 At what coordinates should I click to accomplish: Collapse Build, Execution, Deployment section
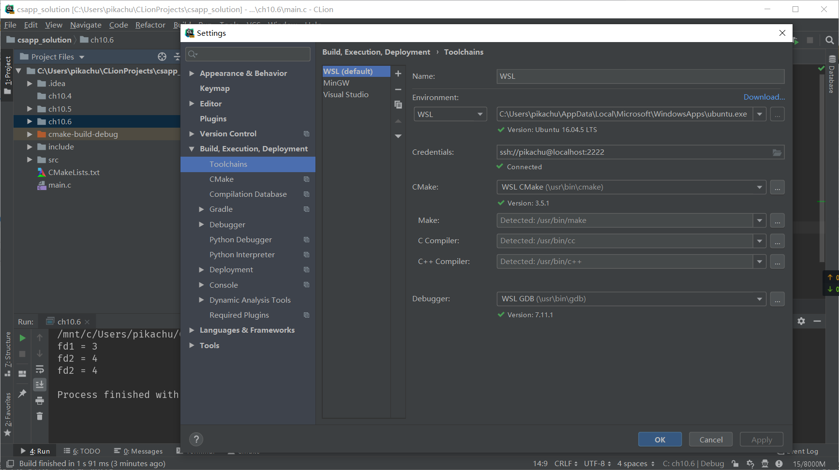pos(192,149)
